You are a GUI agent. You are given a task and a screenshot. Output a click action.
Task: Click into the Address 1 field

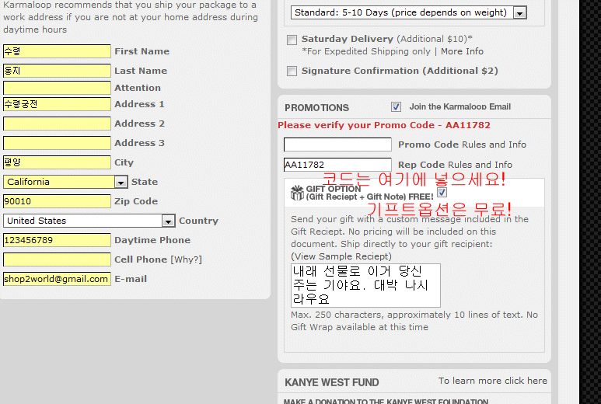coord(57,104)
